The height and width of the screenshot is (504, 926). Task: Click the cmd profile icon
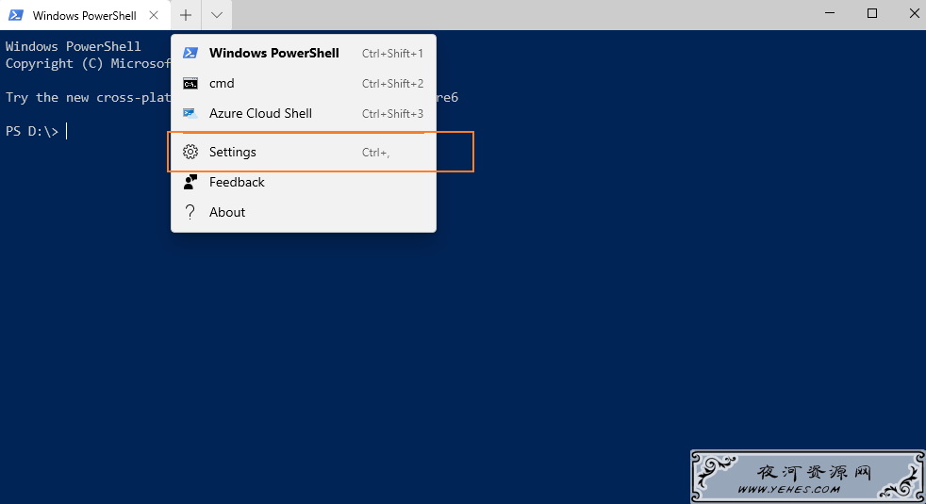tap(190, 83)
